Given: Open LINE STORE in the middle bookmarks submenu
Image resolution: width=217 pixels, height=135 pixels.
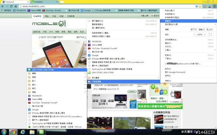Looking at the screenshot, I should (x=123, y=73).
